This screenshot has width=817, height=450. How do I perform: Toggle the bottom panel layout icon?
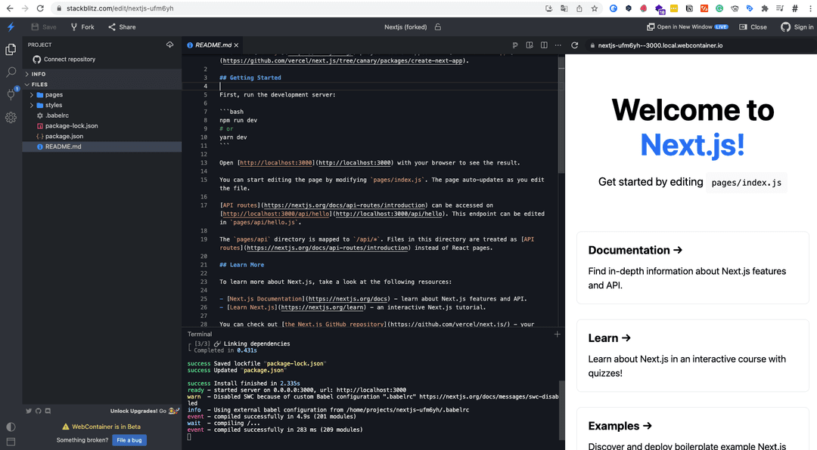pyautogui.click(x=11, y=442)
